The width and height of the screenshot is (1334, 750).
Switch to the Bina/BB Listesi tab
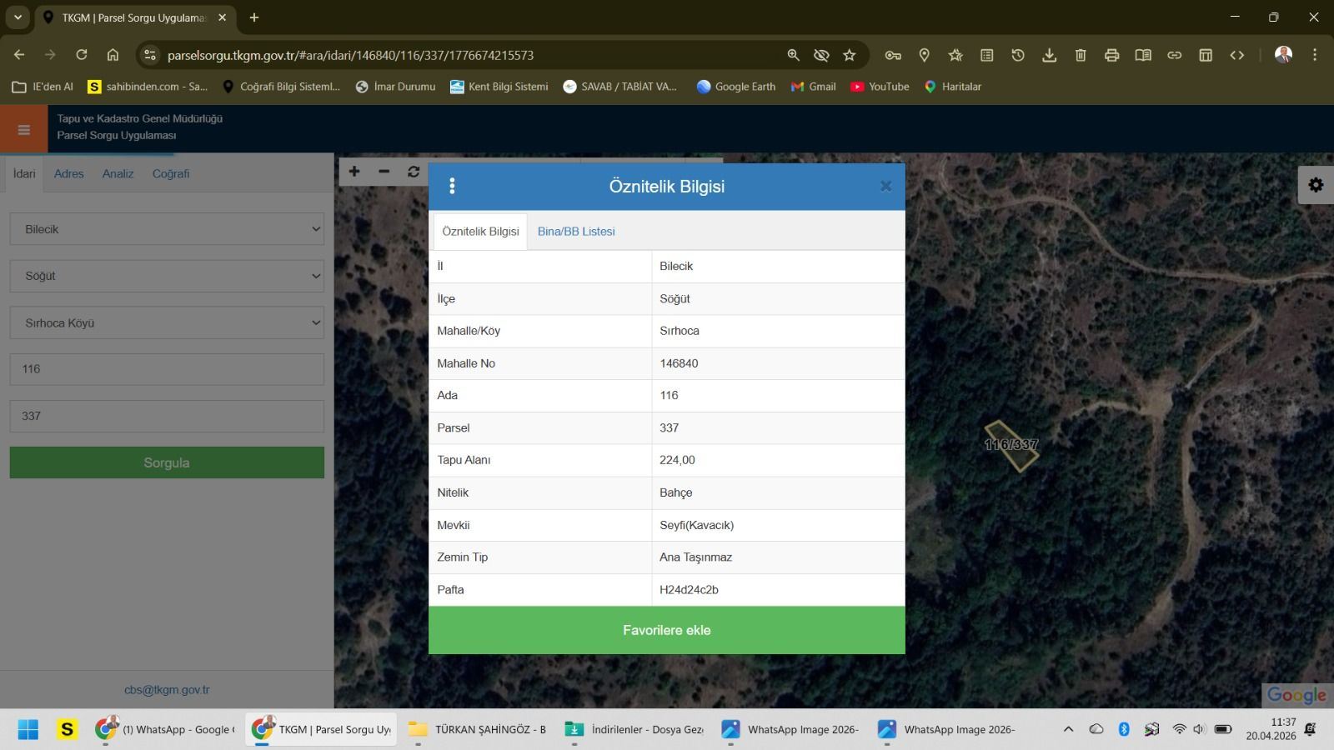pos(576,232)
